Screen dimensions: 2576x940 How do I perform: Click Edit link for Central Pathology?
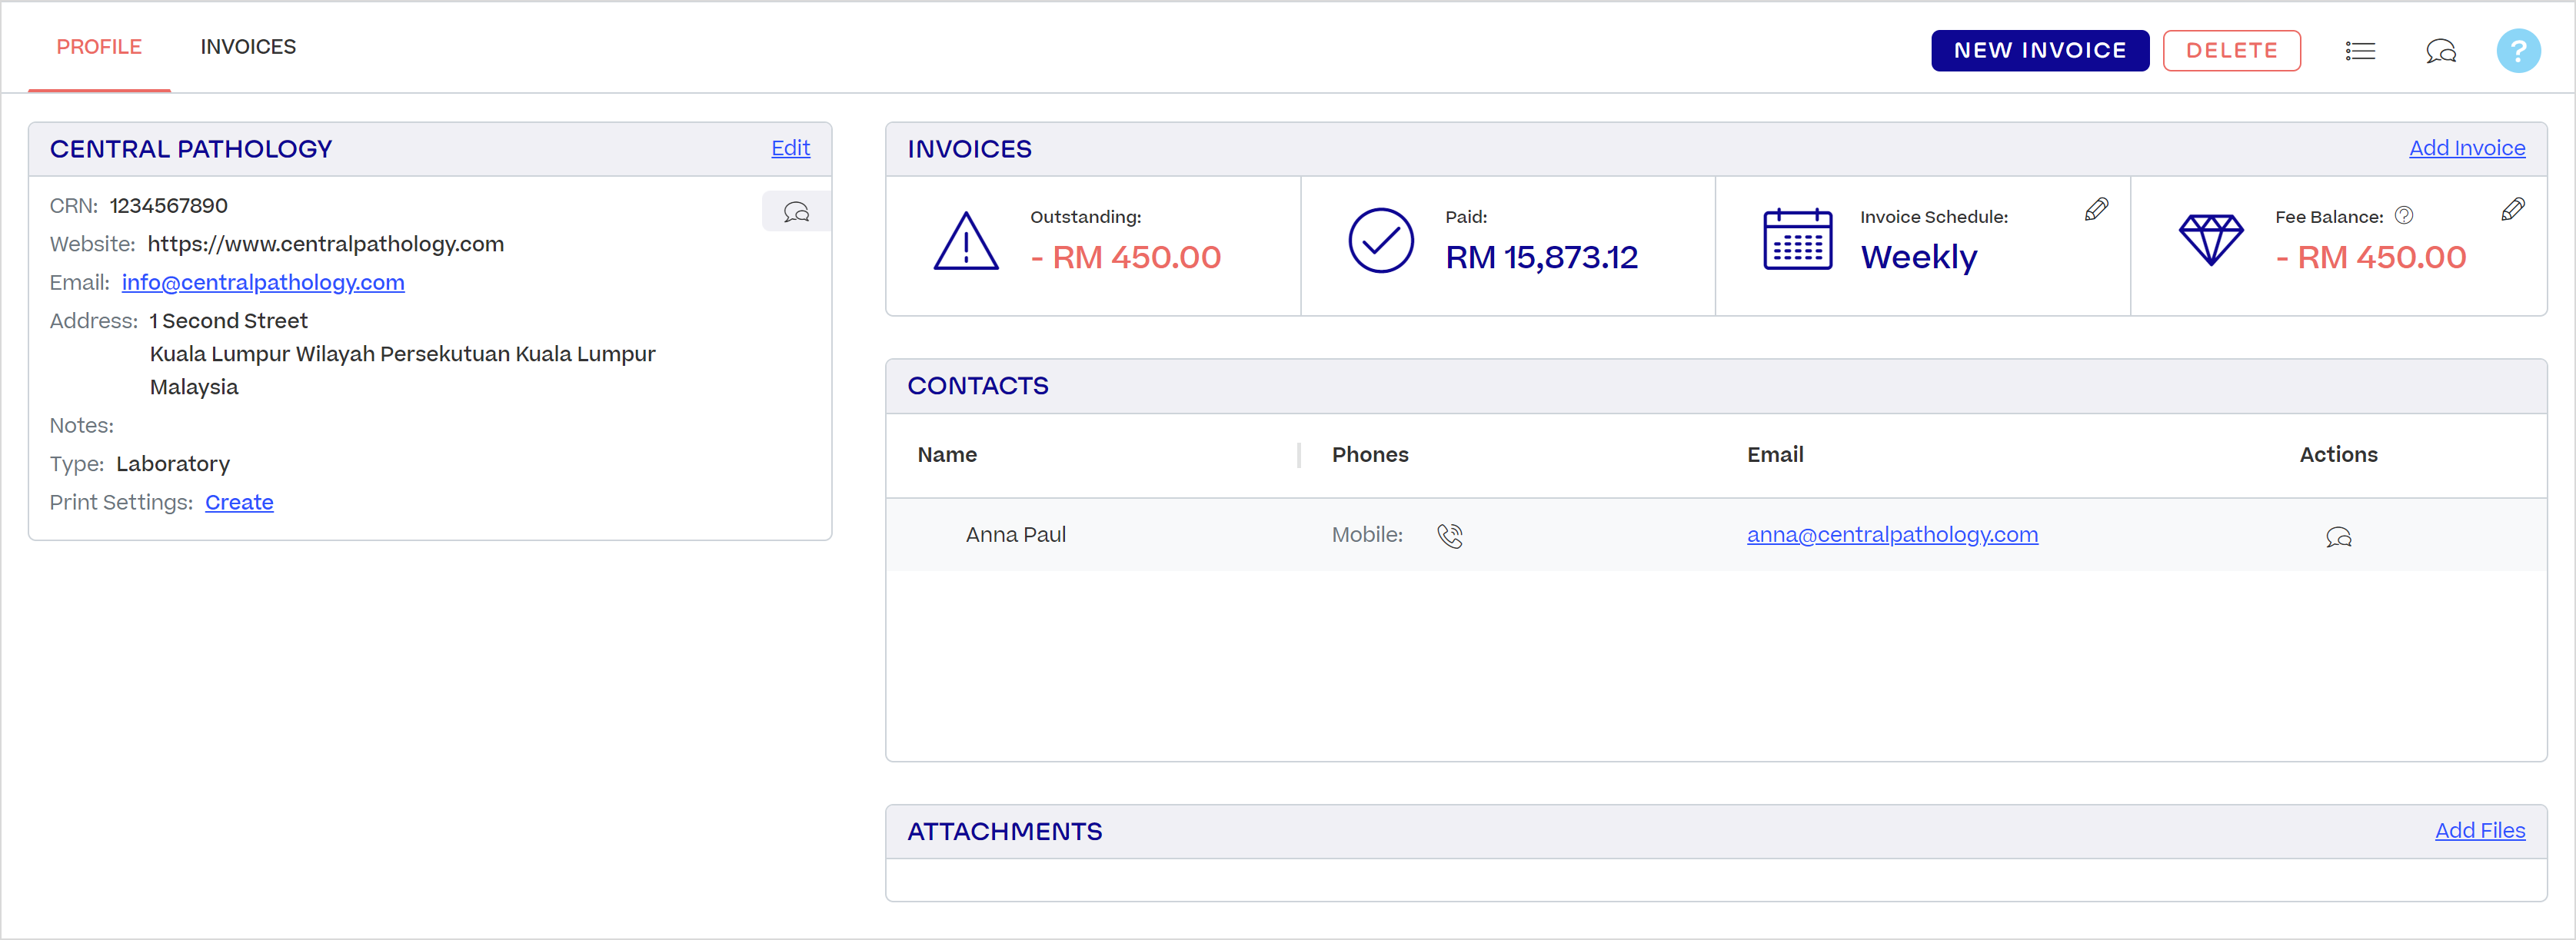(790, 148)
